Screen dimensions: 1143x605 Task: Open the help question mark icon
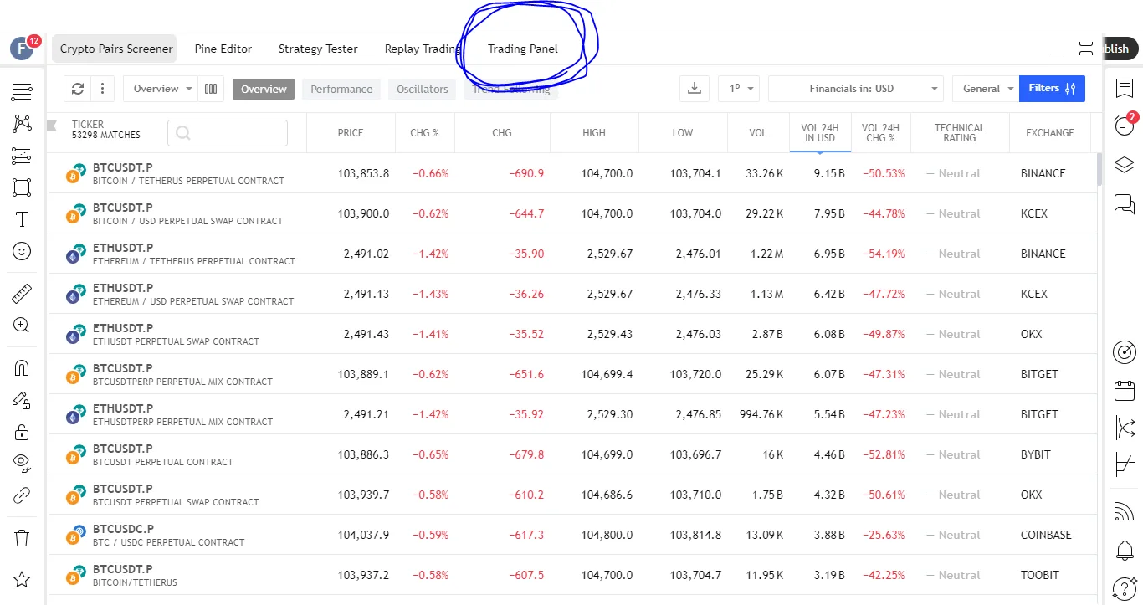click(1125, 589)
